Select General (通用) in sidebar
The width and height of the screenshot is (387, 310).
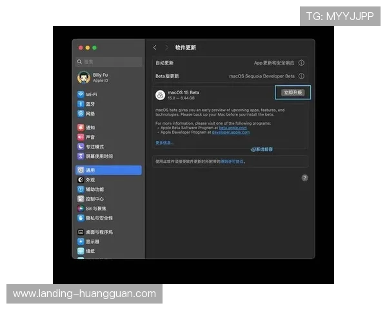[x=90, y=170]
